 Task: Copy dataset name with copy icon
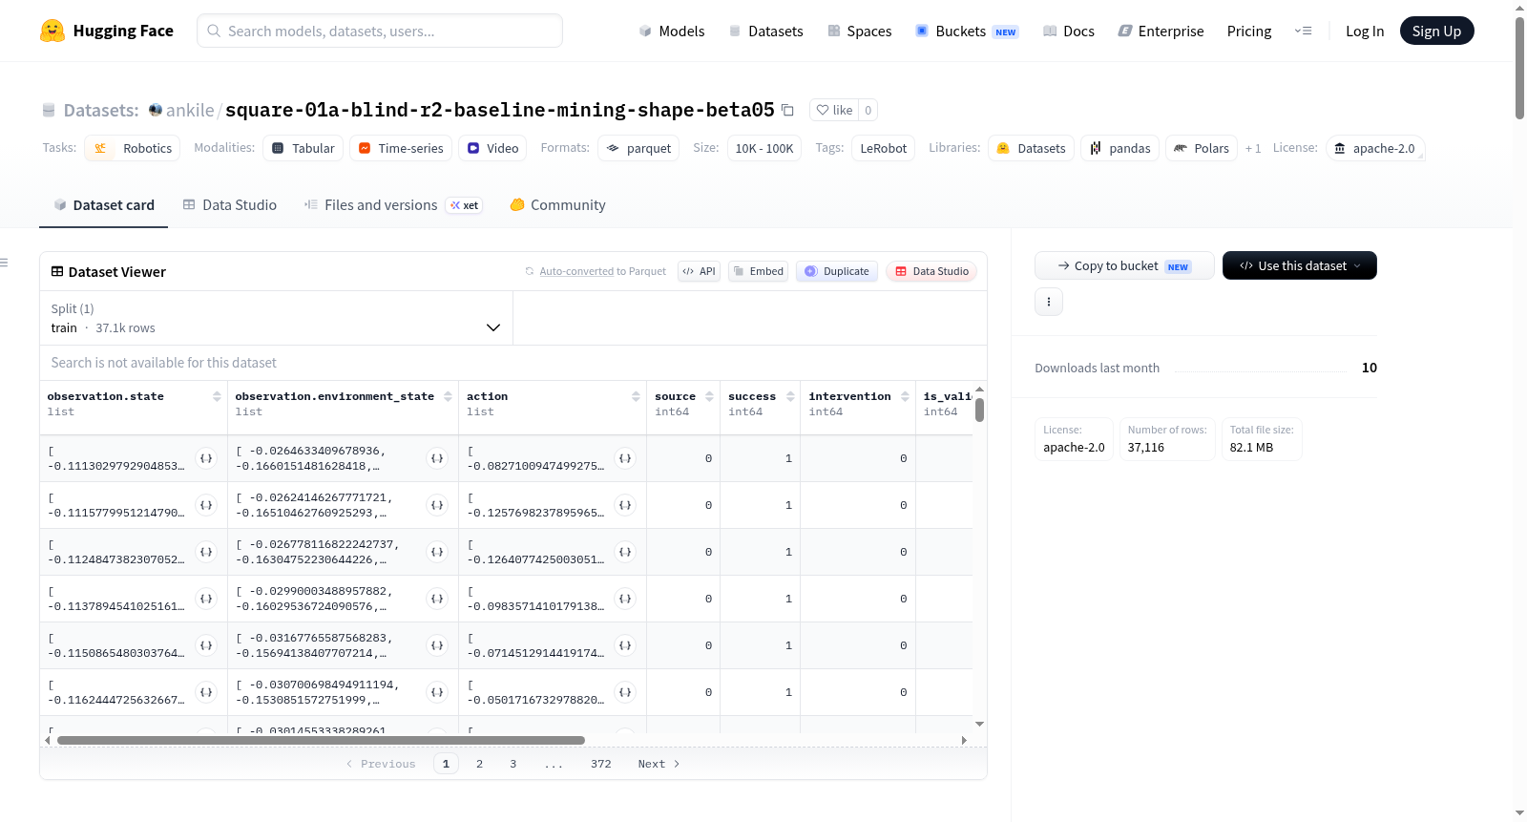click(x=787, y=110)
